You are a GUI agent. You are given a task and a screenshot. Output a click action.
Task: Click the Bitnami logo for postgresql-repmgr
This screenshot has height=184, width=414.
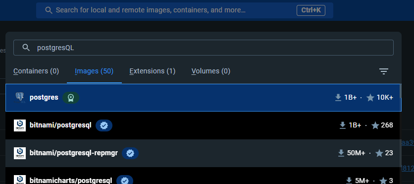[x=20, y=153]
